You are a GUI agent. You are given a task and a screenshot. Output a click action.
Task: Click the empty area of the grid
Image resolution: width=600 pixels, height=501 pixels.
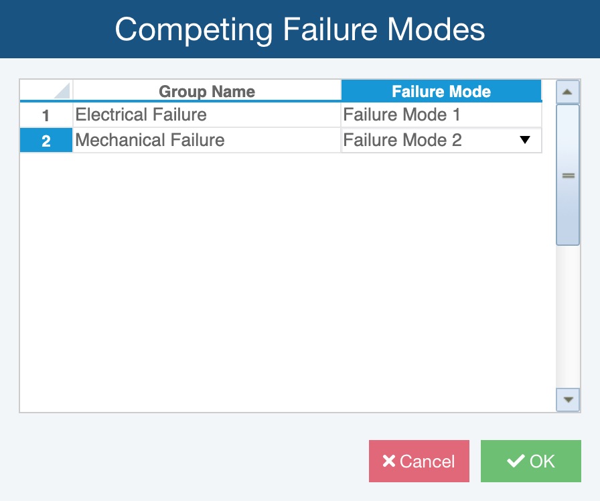[281, 281]
